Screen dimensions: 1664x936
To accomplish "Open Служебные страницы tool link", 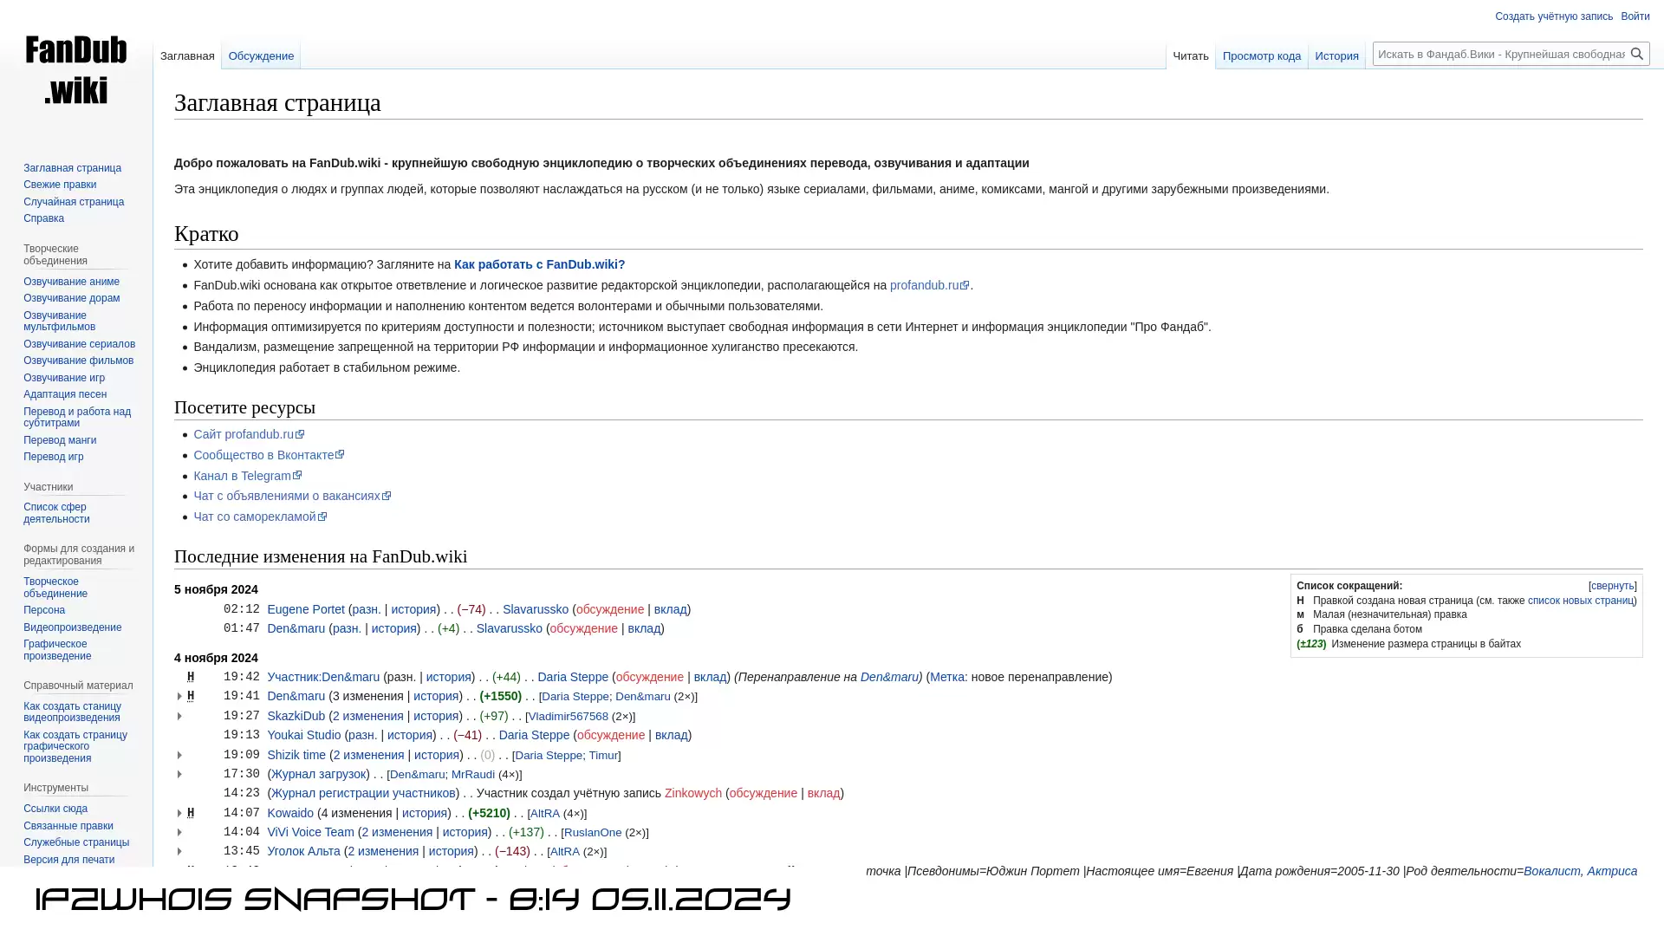I will click(76, 842).
